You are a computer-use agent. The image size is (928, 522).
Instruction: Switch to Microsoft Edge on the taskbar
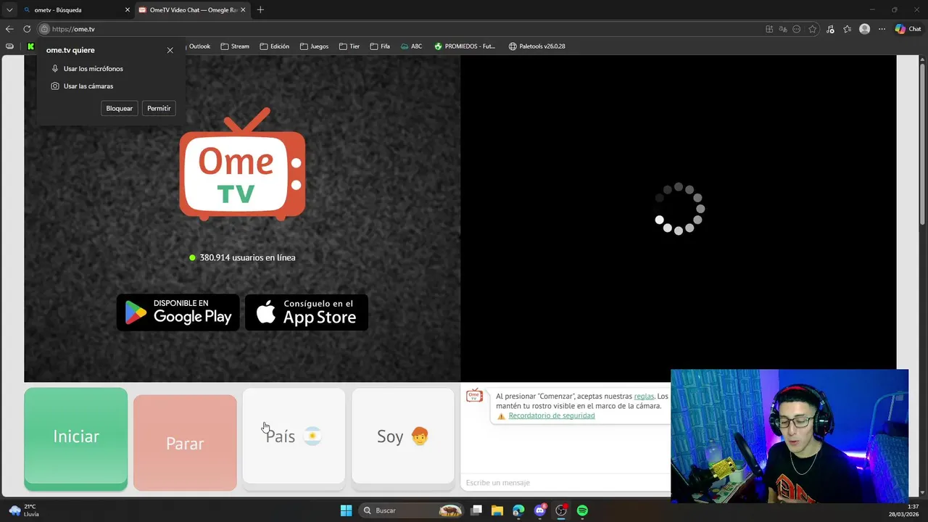click(518, 510)
